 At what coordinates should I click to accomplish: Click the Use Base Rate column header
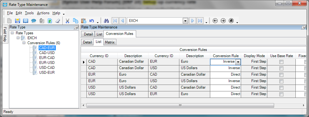(282, 56)
